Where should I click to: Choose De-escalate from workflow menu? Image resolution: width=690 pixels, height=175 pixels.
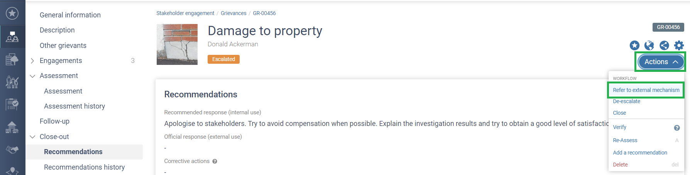626,101
